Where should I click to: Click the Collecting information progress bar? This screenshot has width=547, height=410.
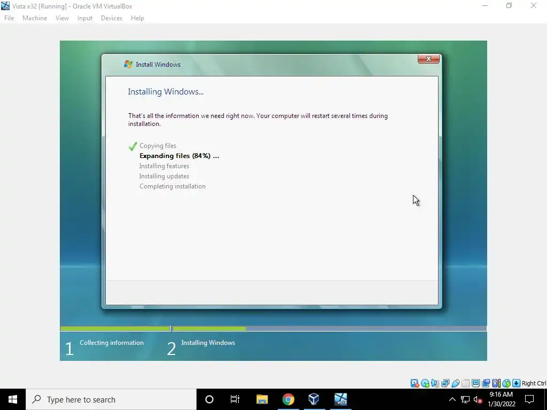click(115, 328)
